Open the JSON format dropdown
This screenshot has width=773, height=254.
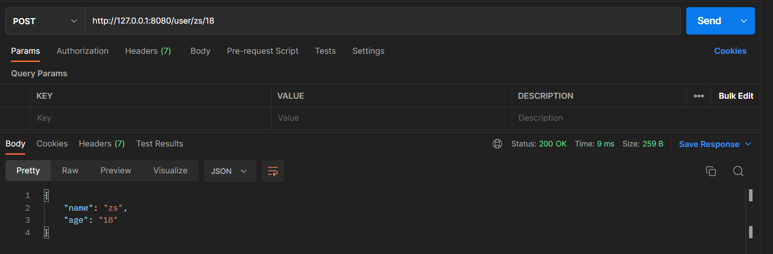[229, 171]
